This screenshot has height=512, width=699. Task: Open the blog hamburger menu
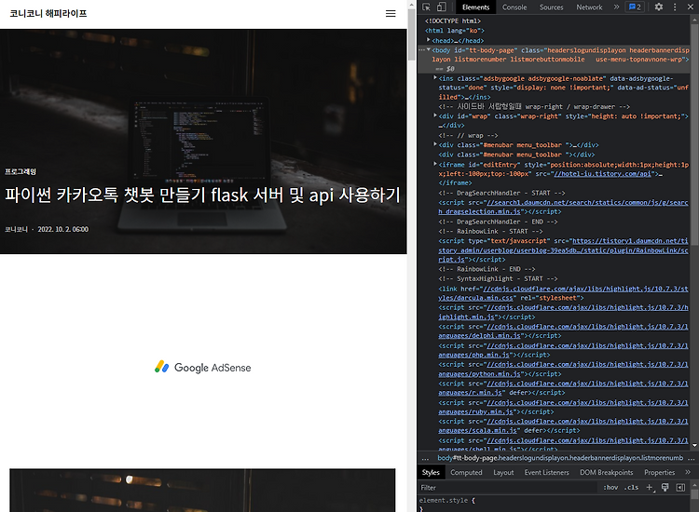pyautogui.click(x=391, y=14)
